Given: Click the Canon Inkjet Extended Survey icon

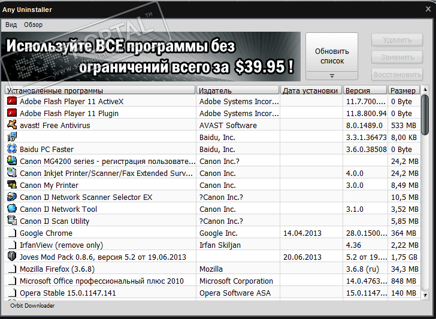Looking at the screenshot, I should 12,173.
